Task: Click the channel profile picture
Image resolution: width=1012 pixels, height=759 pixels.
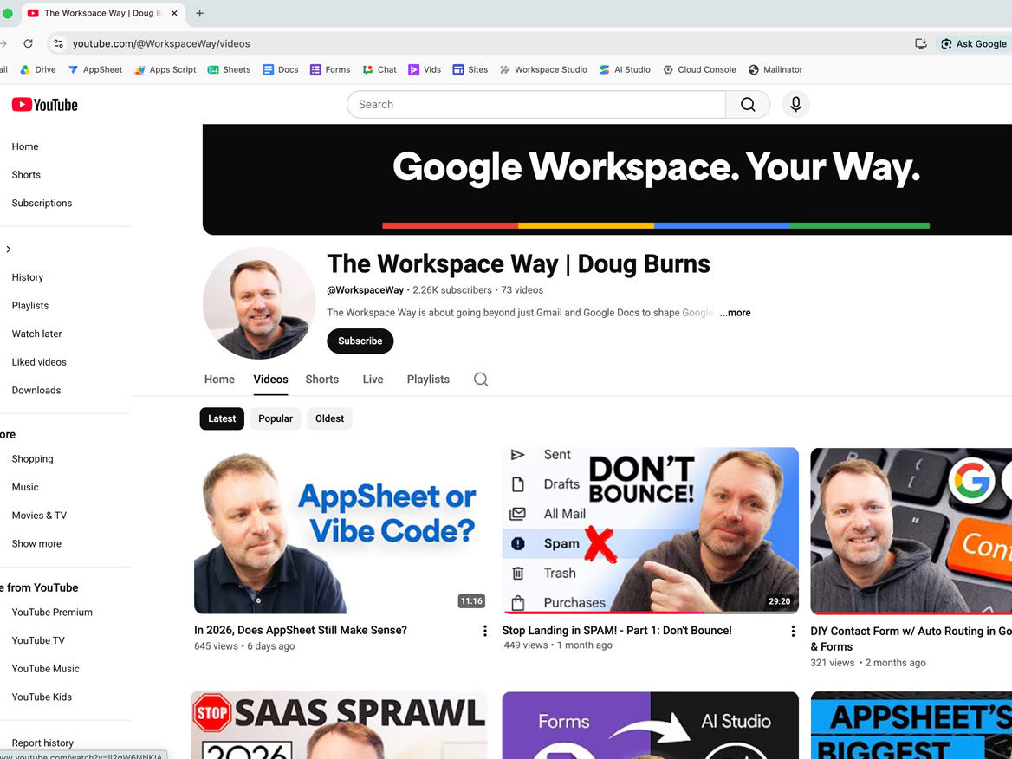Action: tap(259, 302)
